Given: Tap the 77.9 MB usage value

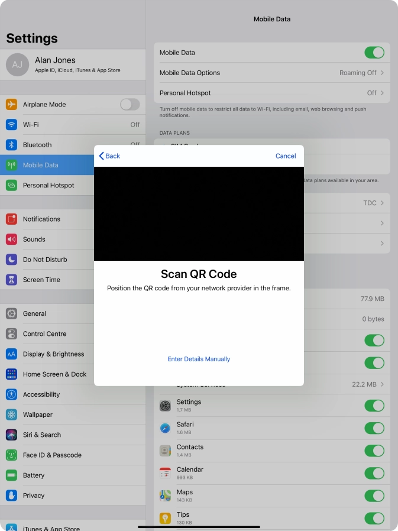Looking at the screenshot, I should 372,299.
